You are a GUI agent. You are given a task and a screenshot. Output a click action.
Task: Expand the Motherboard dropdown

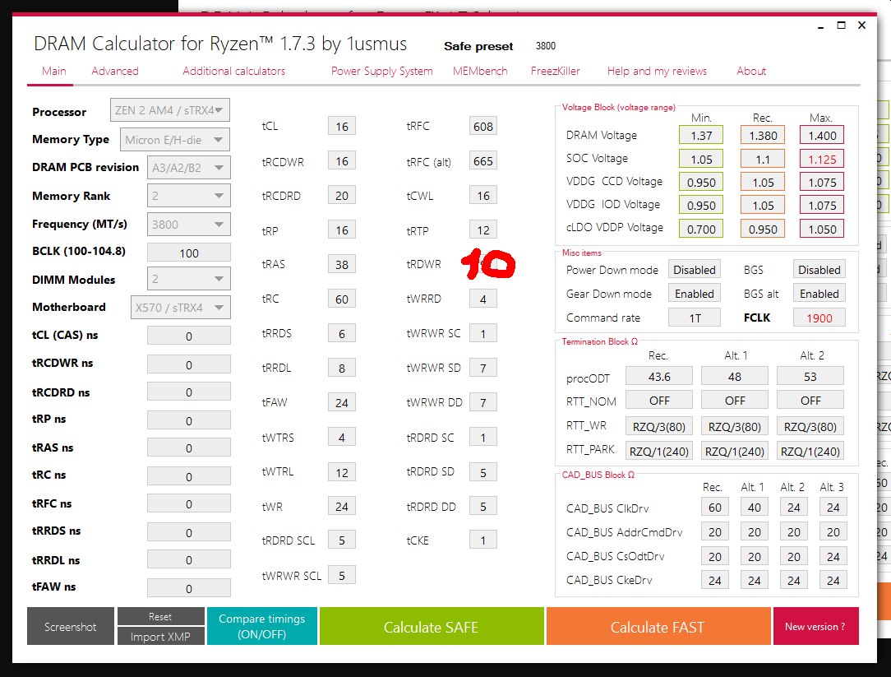181,307
